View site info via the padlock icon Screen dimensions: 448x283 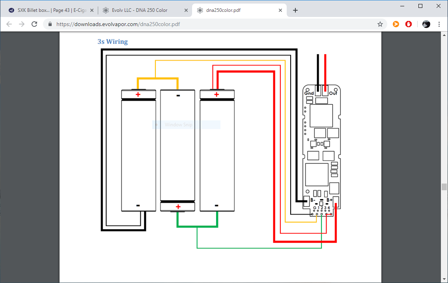pos(50,24)
